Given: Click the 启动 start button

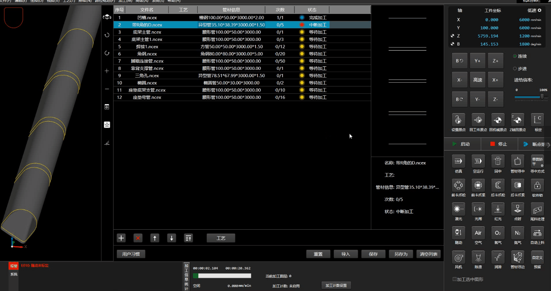Looking at the screenshot, I should (x=462, y=144).
